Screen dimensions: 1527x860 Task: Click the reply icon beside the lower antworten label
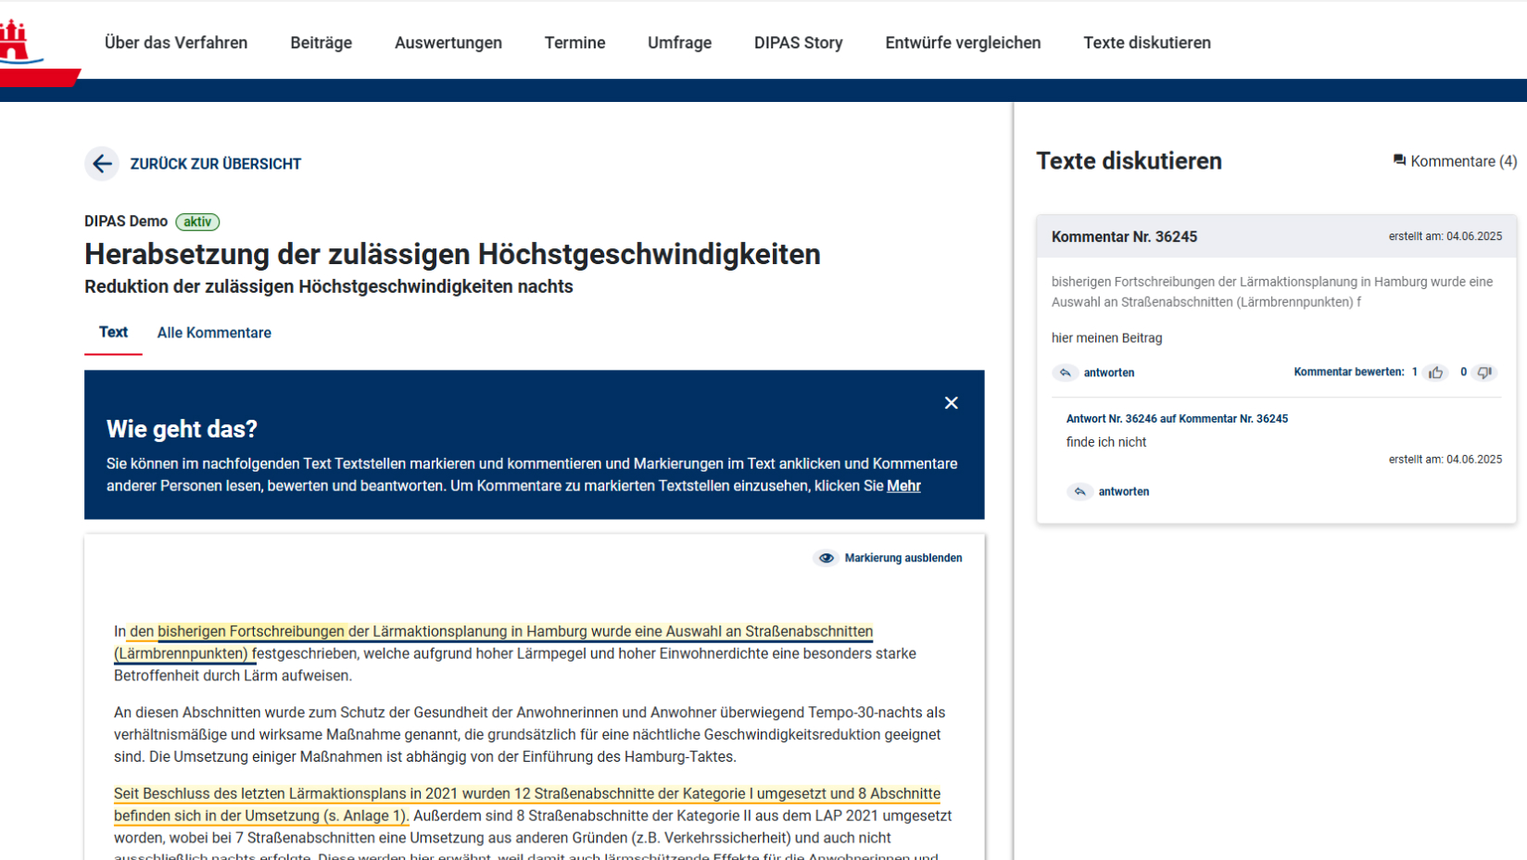click(x=1080, y=491)
